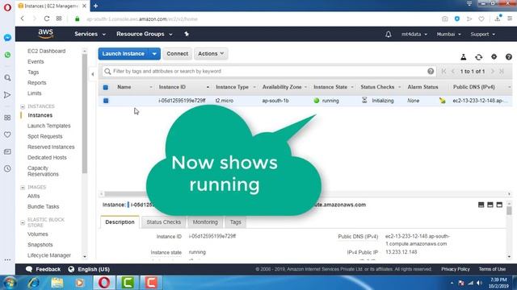Switch to Status Checks tab

[163, 222]
